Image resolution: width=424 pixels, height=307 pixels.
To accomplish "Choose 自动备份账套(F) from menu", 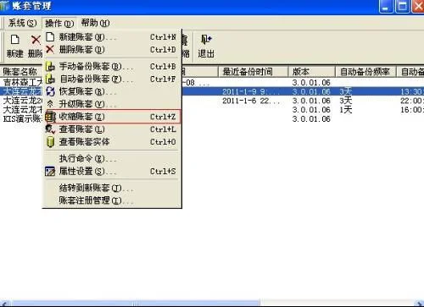I will pyautogui.click(x=111, y=79).
